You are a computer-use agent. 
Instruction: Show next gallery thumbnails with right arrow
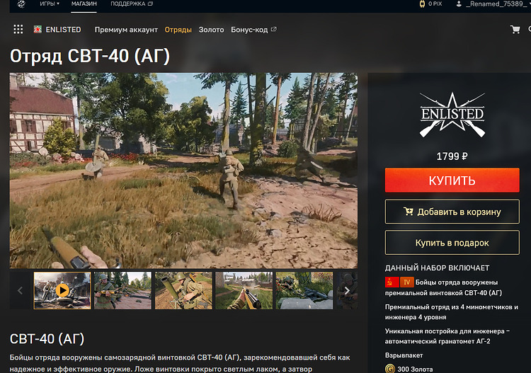(347, 290)
